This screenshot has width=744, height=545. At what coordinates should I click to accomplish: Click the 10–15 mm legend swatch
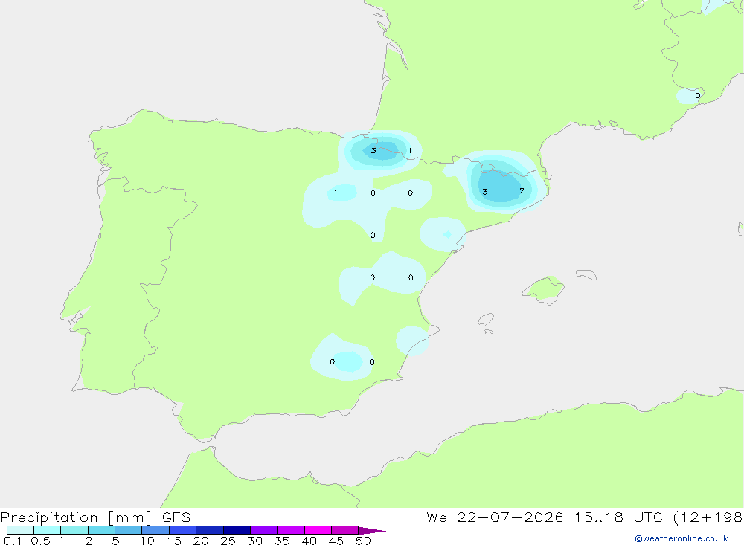pos(155,530)
